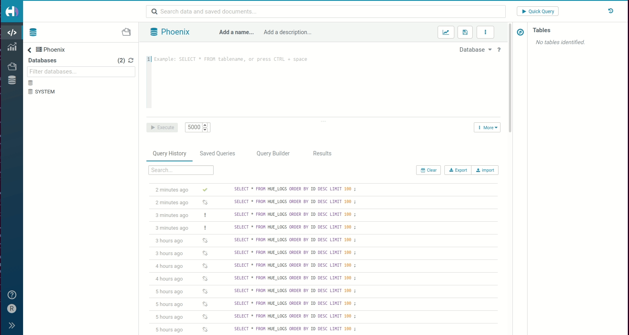Open the Hue logo home
Viewport: 629px width, 335px height.
pos(12,12)
